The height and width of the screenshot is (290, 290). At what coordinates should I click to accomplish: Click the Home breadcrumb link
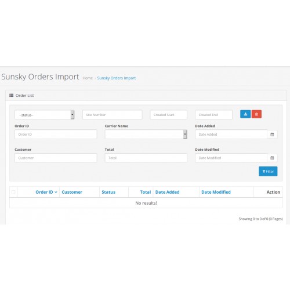pyautogui.click(x=88, y=78)
